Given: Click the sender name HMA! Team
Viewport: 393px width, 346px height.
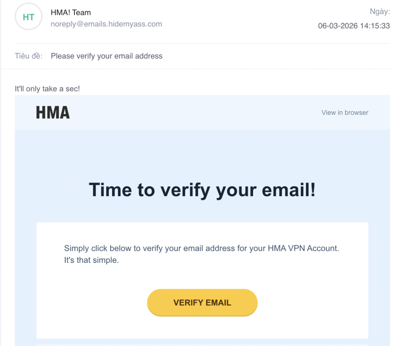Looking at the screenshot, I should tap(71, 13).
